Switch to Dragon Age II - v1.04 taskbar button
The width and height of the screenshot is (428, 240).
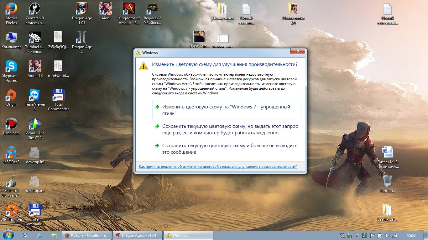pyautogui.click(x=138, y=235)
